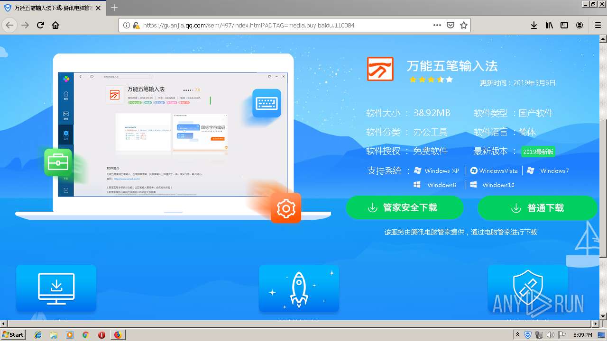Open the Firefox hamburger menu
This screenshot has width=607, height=341.
pos(598,25)
